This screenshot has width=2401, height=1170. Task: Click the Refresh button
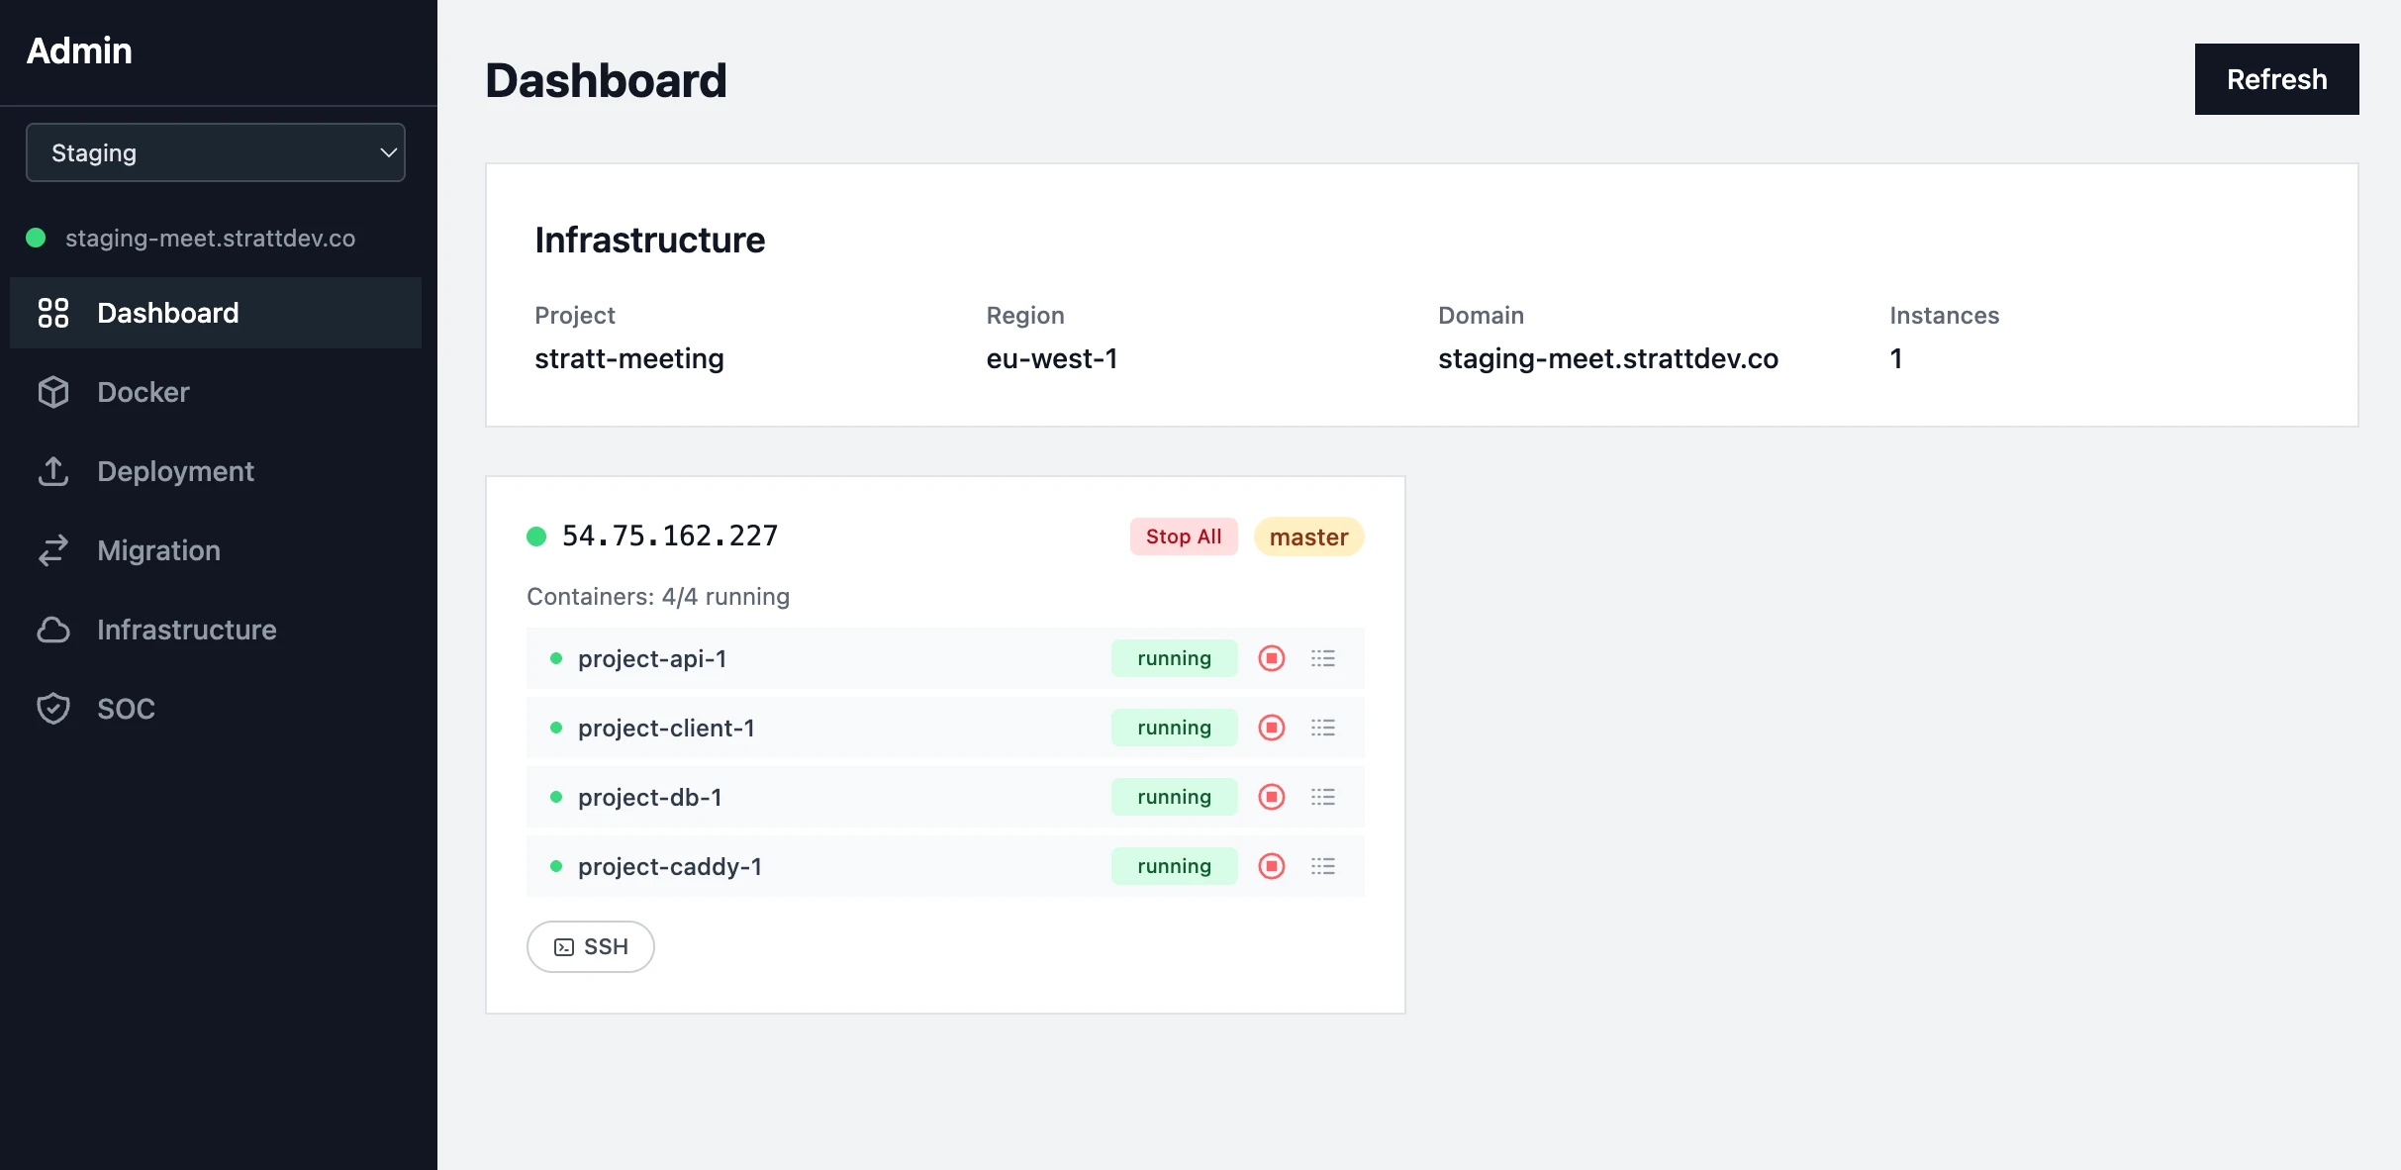(2276, 78)
